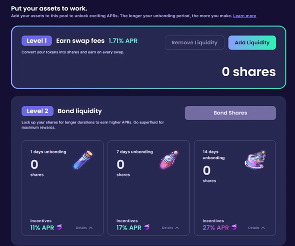This screenshot has width=295, height=246.
Task: Click the Bond Shares button
Action: [230, 113]
